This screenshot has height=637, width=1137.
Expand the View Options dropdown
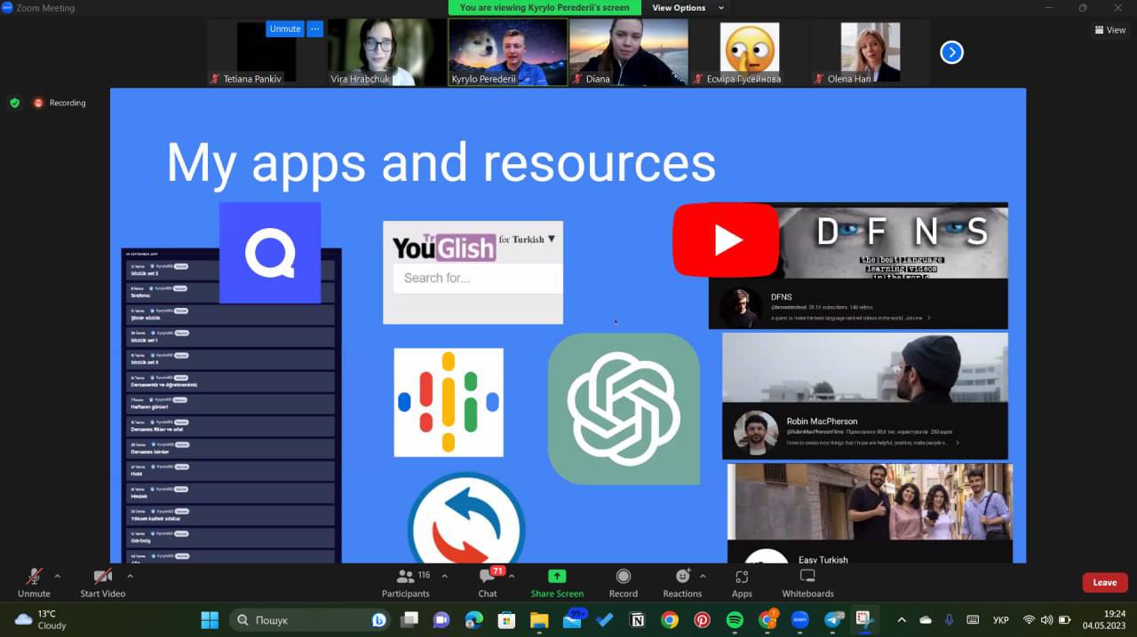pos(688,8)
